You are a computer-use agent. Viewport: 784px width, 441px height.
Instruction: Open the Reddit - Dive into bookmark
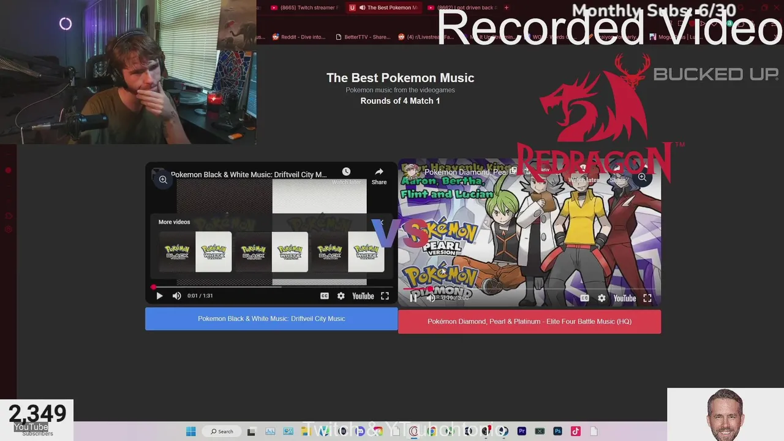(x=299, y=37)
